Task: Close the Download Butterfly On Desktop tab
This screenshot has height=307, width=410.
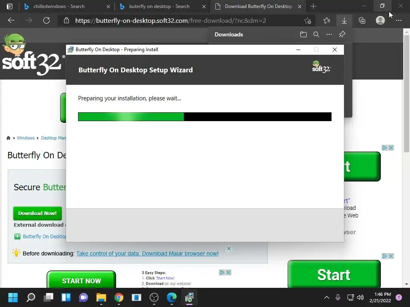Action: tap(299, 6)
